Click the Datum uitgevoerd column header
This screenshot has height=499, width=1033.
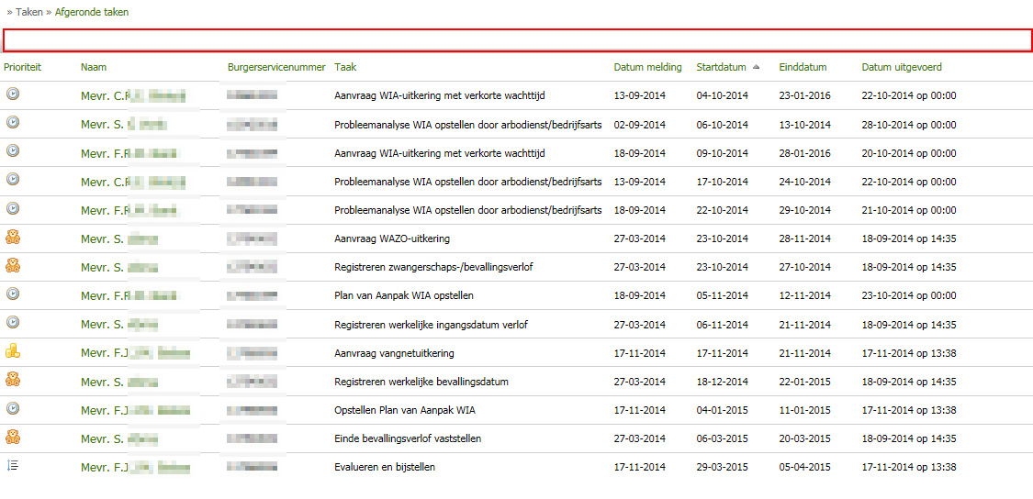(x=901, y=67)
